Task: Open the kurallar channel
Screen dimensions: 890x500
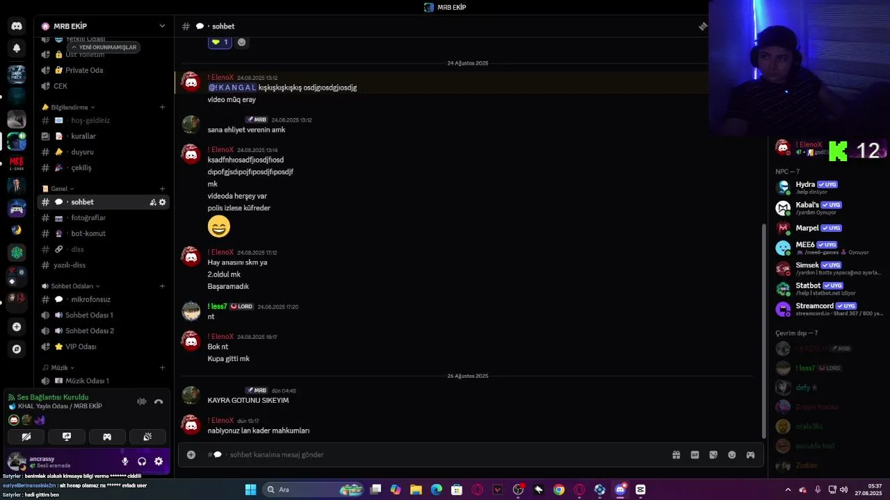Action: pos(102,136)
